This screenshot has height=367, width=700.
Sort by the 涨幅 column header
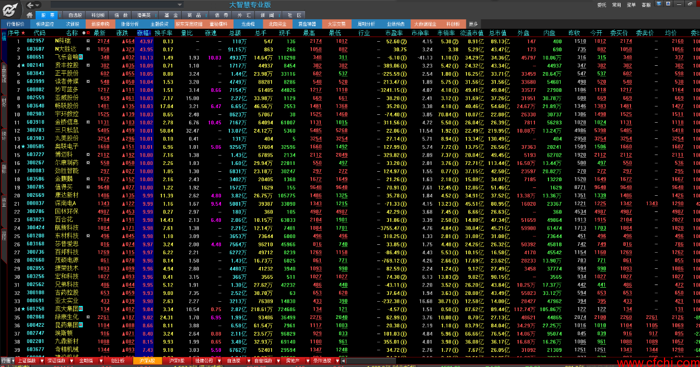pyautogui.click(x=144, y=33)
